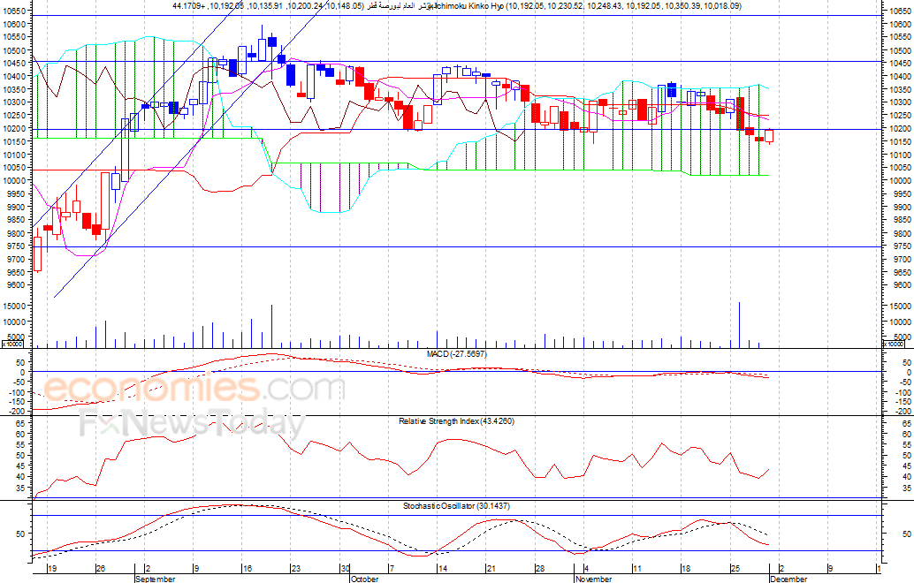Click the last white candlestick at the chart's right edge
This screenshot has height=583, width=914.
point(769,136)
